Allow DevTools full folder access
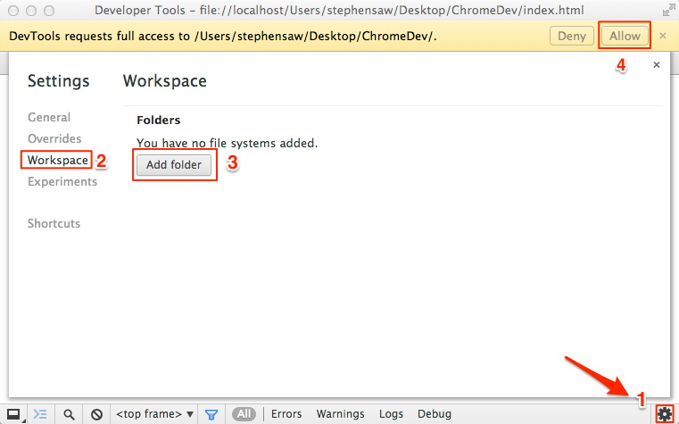Image resolution: width=679 pixels, height=424 pixels. (x=625, y=36)
